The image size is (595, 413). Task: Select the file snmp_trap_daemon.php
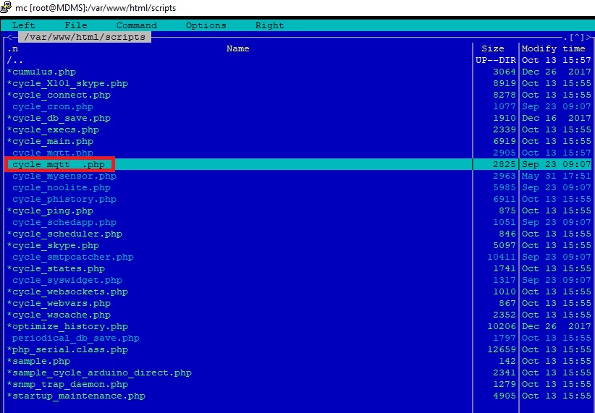tap(67, 384)
